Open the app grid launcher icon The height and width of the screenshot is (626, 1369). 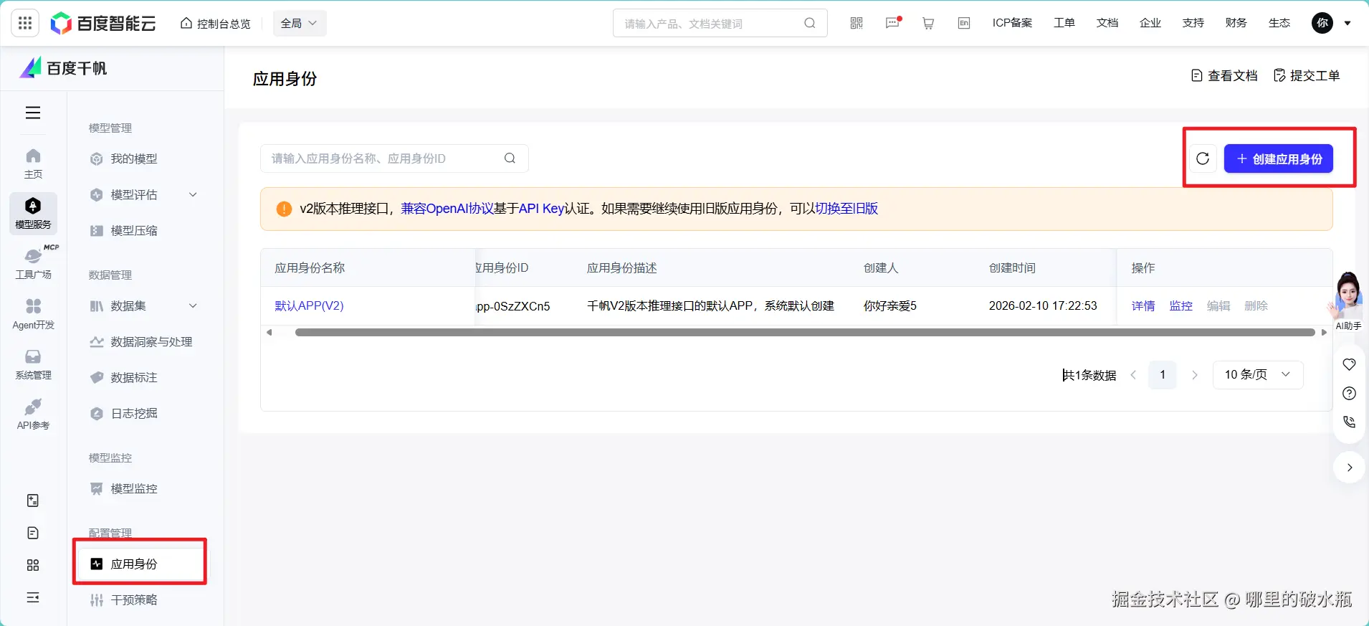coord(25,23)
